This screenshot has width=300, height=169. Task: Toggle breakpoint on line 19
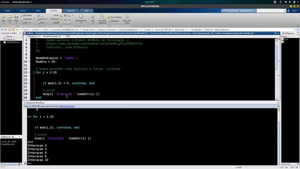29,94
